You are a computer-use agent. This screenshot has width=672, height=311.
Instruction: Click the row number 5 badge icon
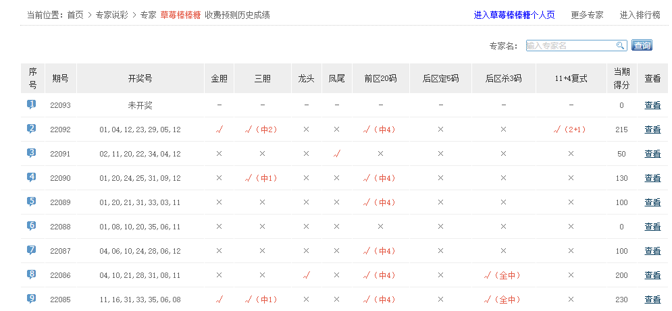(32, 202)
